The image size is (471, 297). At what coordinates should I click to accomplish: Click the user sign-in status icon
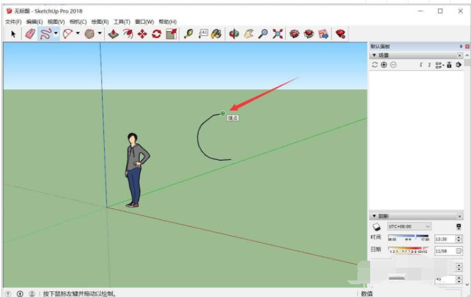[32, 294]
